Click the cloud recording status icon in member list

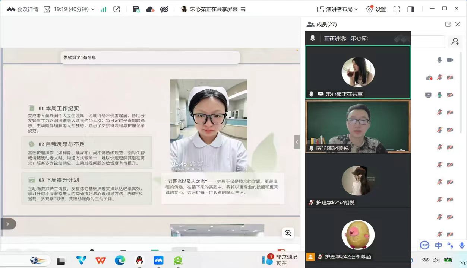pyautogui.click(x=429, y=78)
